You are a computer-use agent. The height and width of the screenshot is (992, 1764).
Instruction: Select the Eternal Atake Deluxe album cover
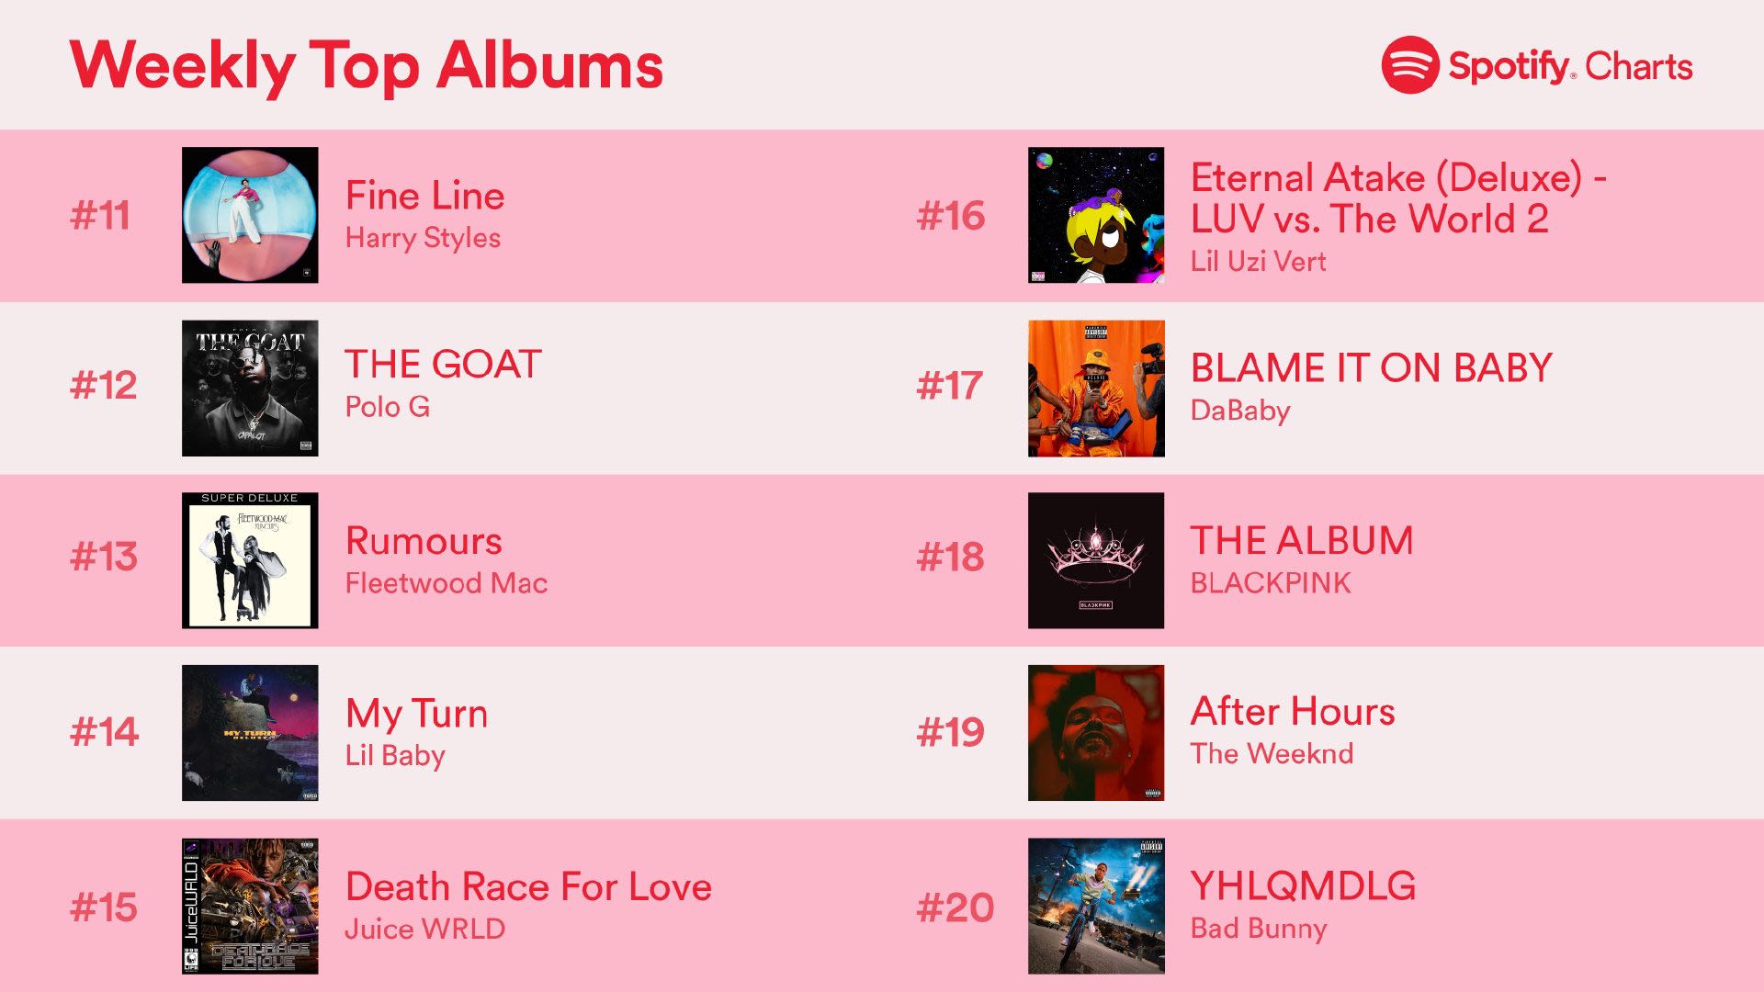click(1096, 215)
